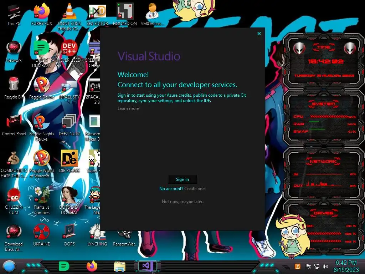Select the Recycle Bin icon
The width and height of the screenshot is (365, 274).
coord(14,88)
